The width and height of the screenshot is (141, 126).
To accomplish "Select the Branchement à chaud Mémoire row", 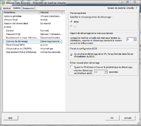I will click(x=32, y=38).
